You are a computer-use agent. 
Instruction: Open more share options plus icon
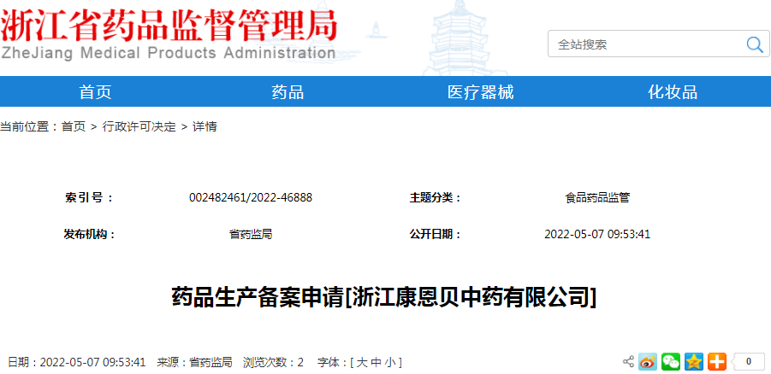[x=717, y=362]
